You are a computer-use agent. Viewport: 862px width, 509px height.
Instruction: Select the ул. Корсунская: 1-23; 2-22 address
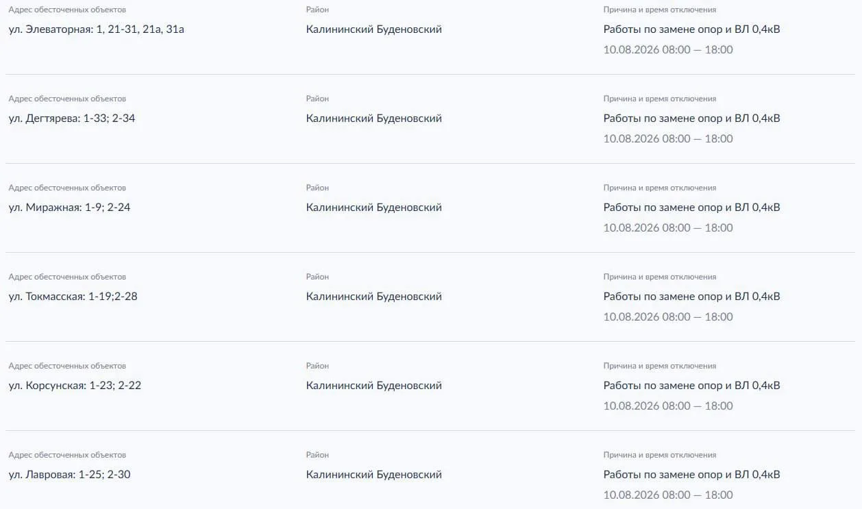tap(75, 386)
